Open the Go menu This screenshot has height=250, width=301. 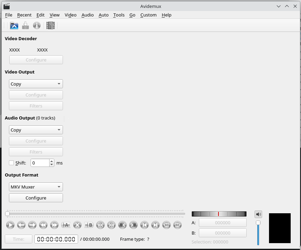132,15
